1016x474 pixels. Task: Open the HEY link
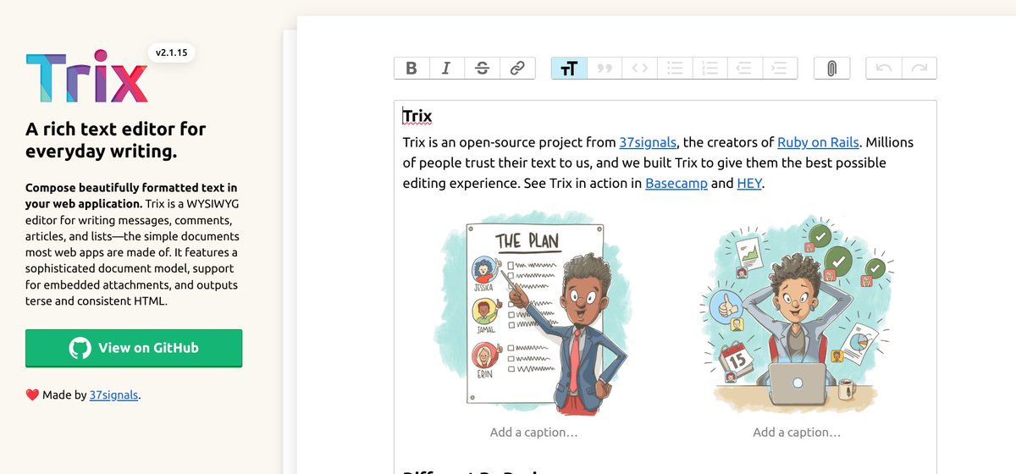[x=749, y=183]
